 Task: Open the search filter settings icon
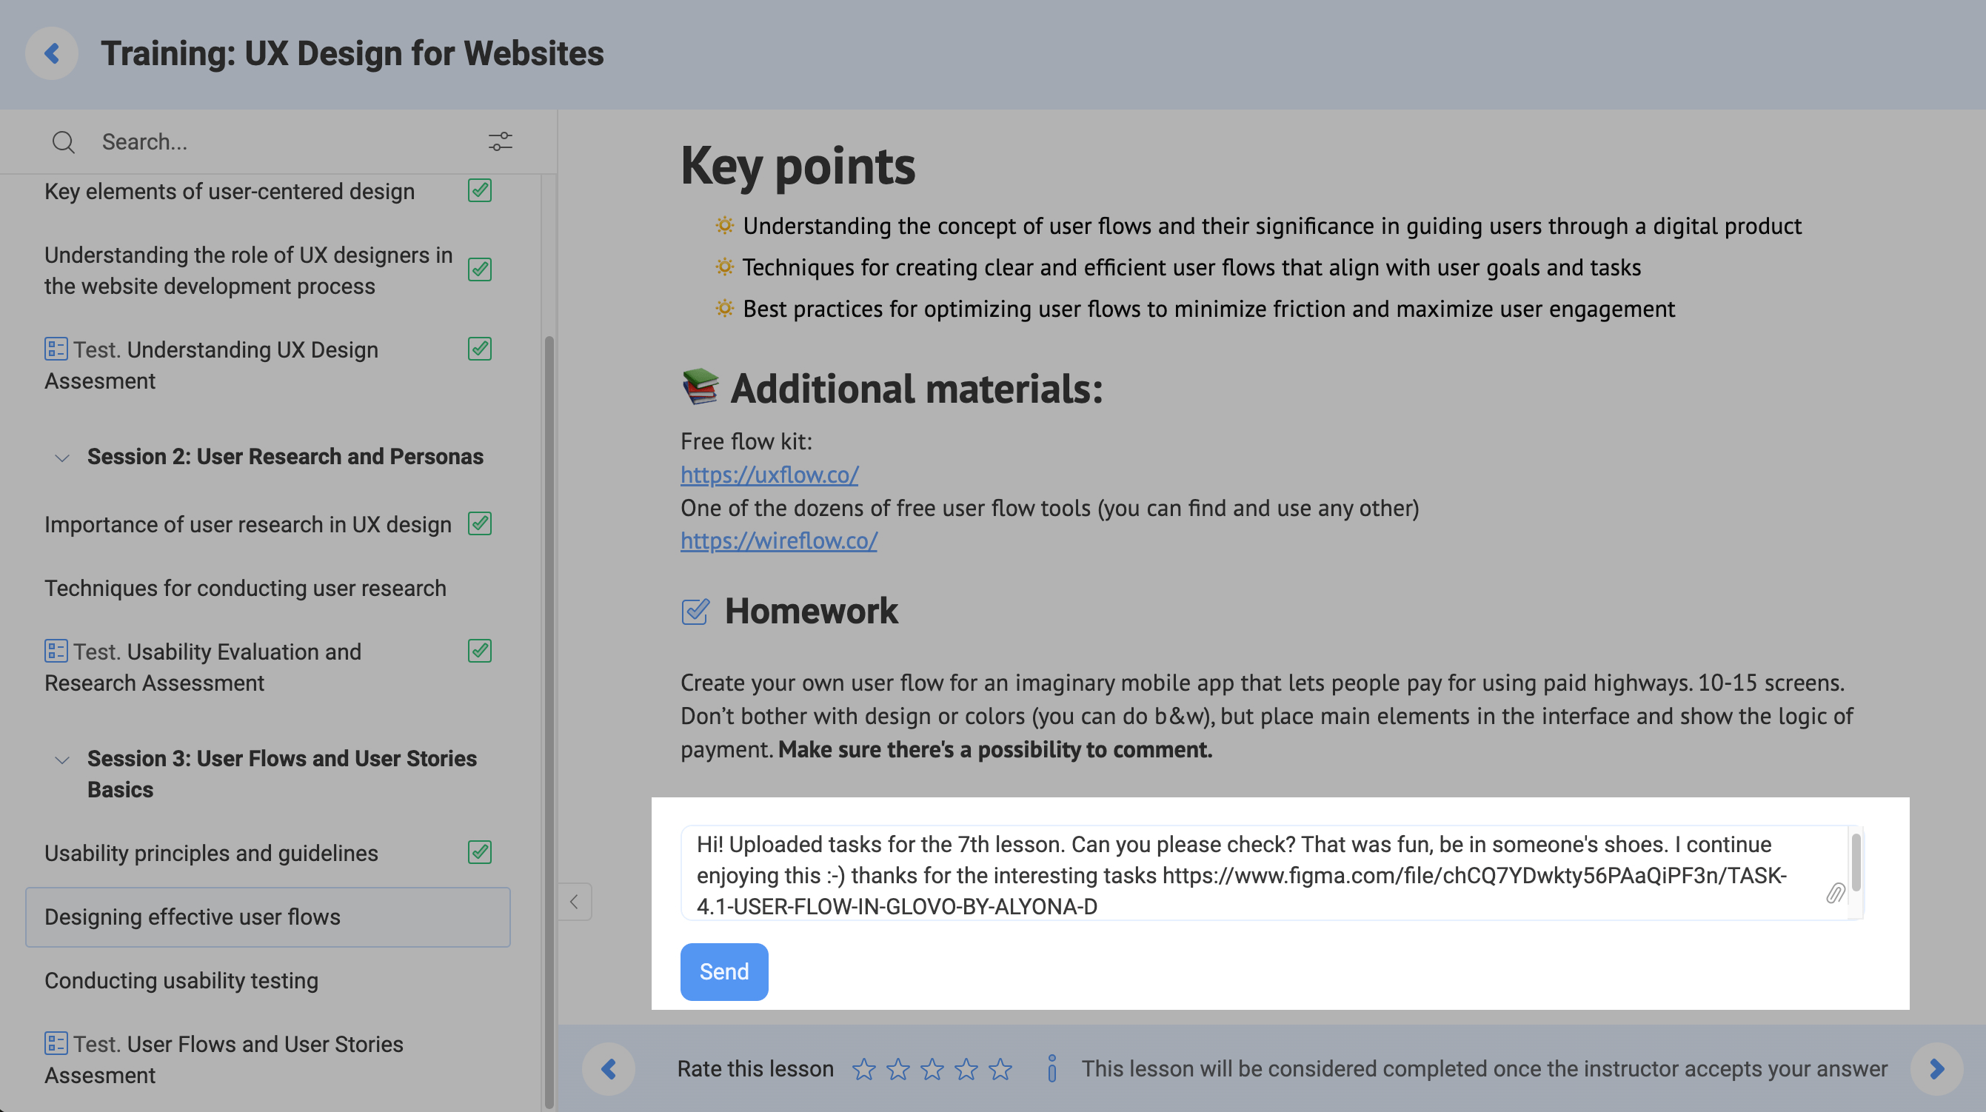[x=500, y=142]
